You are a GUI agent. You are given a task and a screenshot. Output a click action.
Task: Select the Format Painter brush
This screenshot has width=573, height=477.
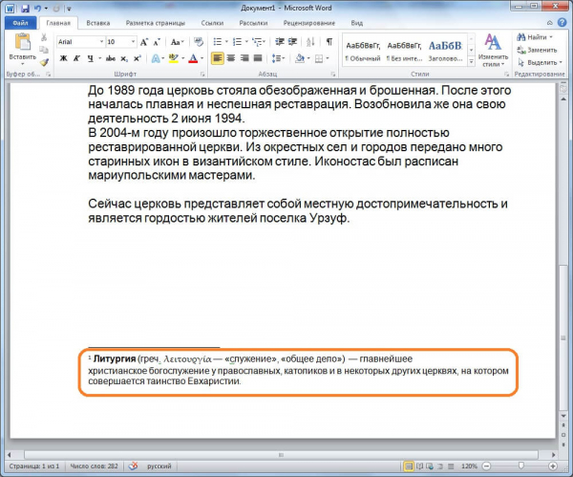pyautogui.click(x=44, y=62)
